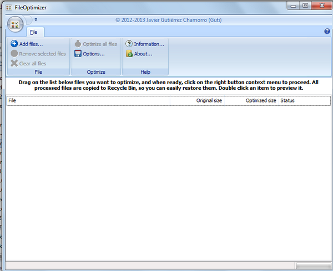The image size is (333, 271).
Task: Close the FileOptimizer window
Action: pyautogui.click(x=321, y=6)
